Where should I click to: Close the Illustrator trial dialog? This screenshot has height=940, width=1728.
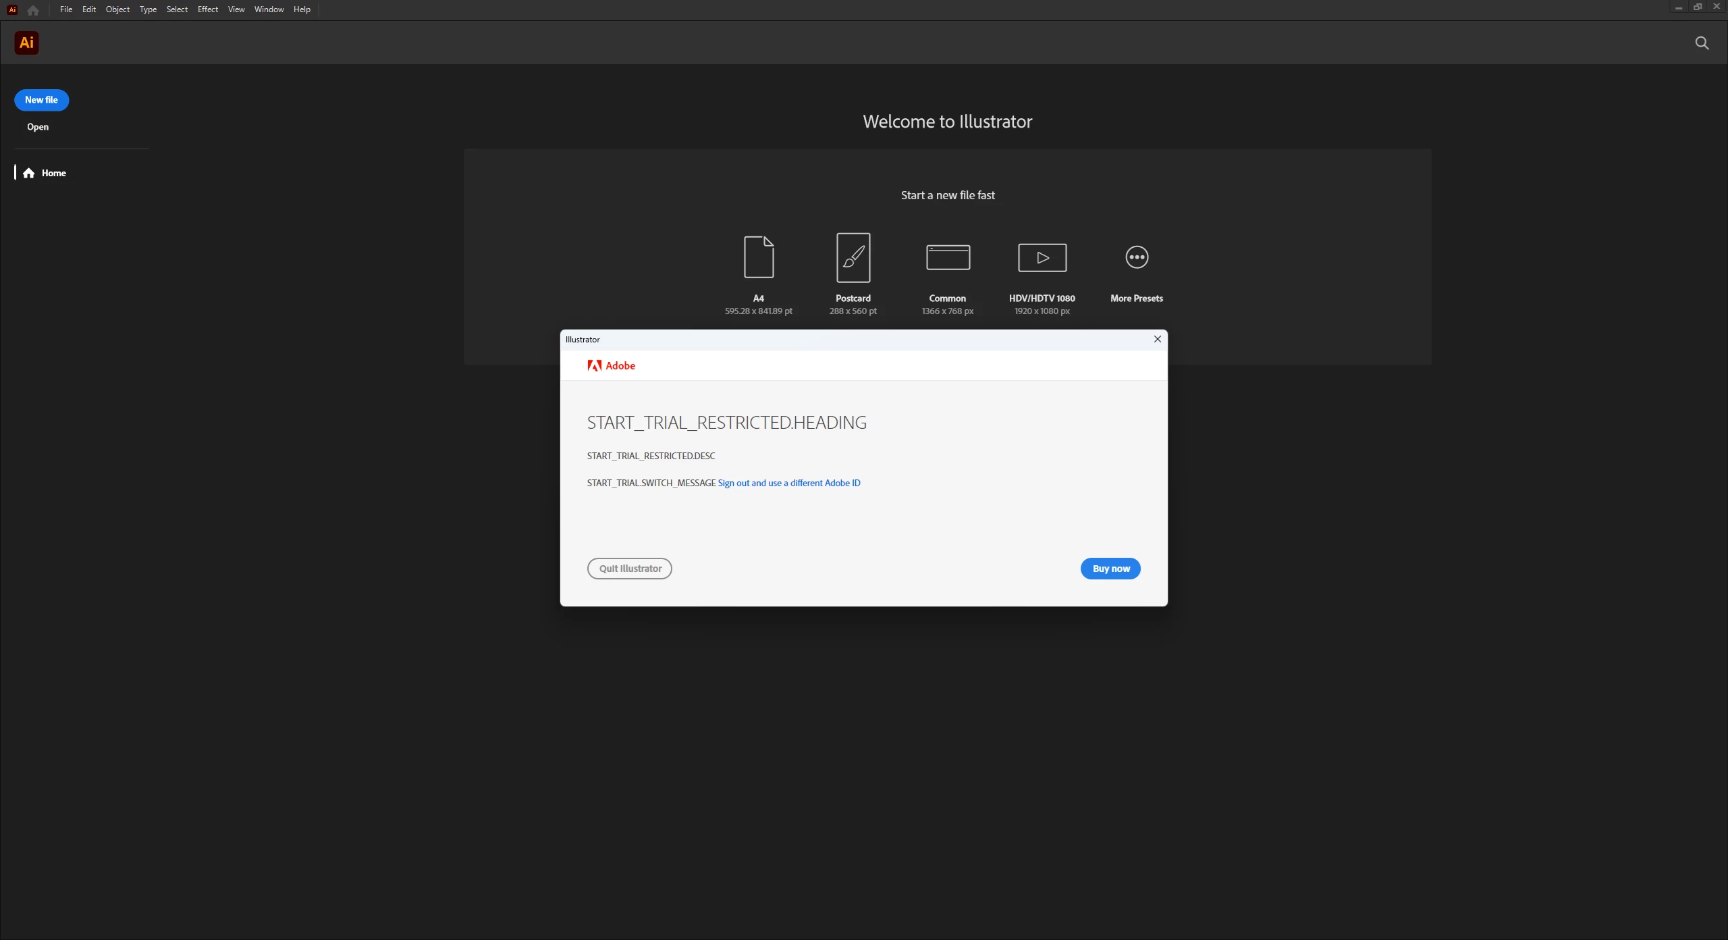[1158, 339]
